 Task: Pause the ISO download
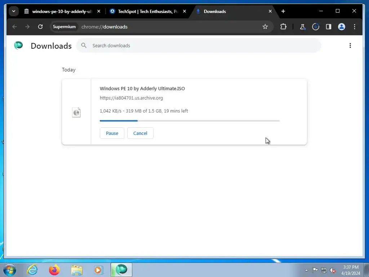pyautogui.click(x=112, y=133)
